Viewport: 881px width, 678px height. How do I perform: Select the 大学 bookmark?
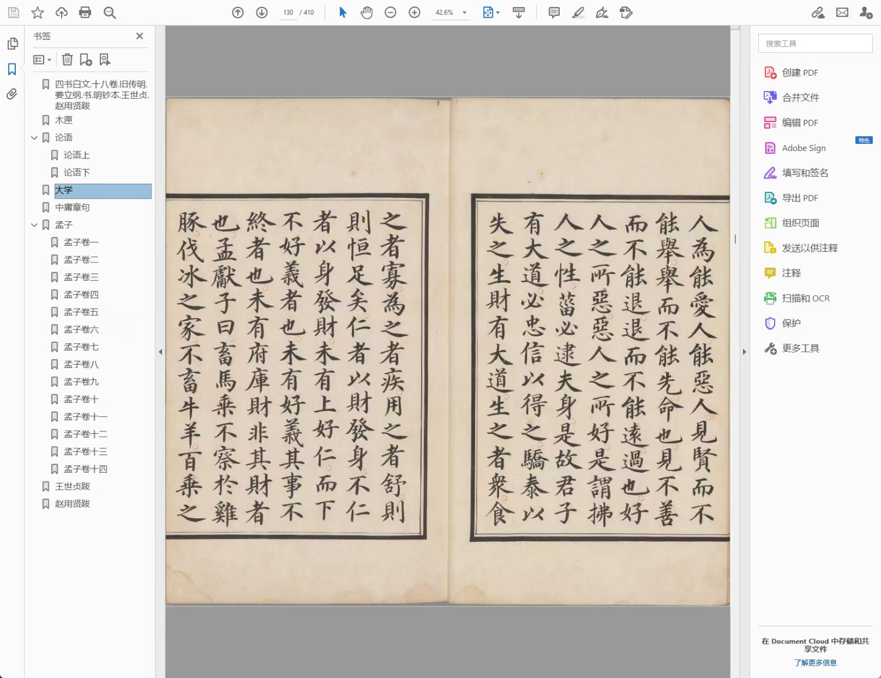103,190
